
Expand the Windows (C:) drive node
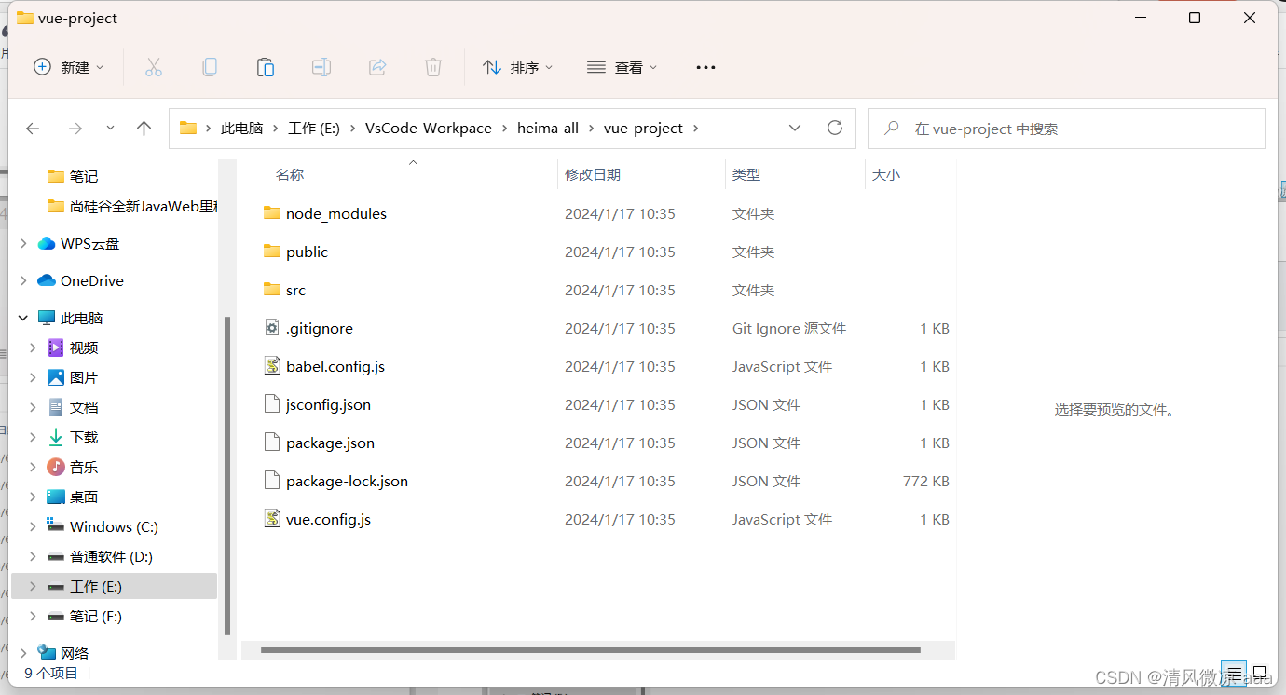pyautogui.click(x=33, y=526)
